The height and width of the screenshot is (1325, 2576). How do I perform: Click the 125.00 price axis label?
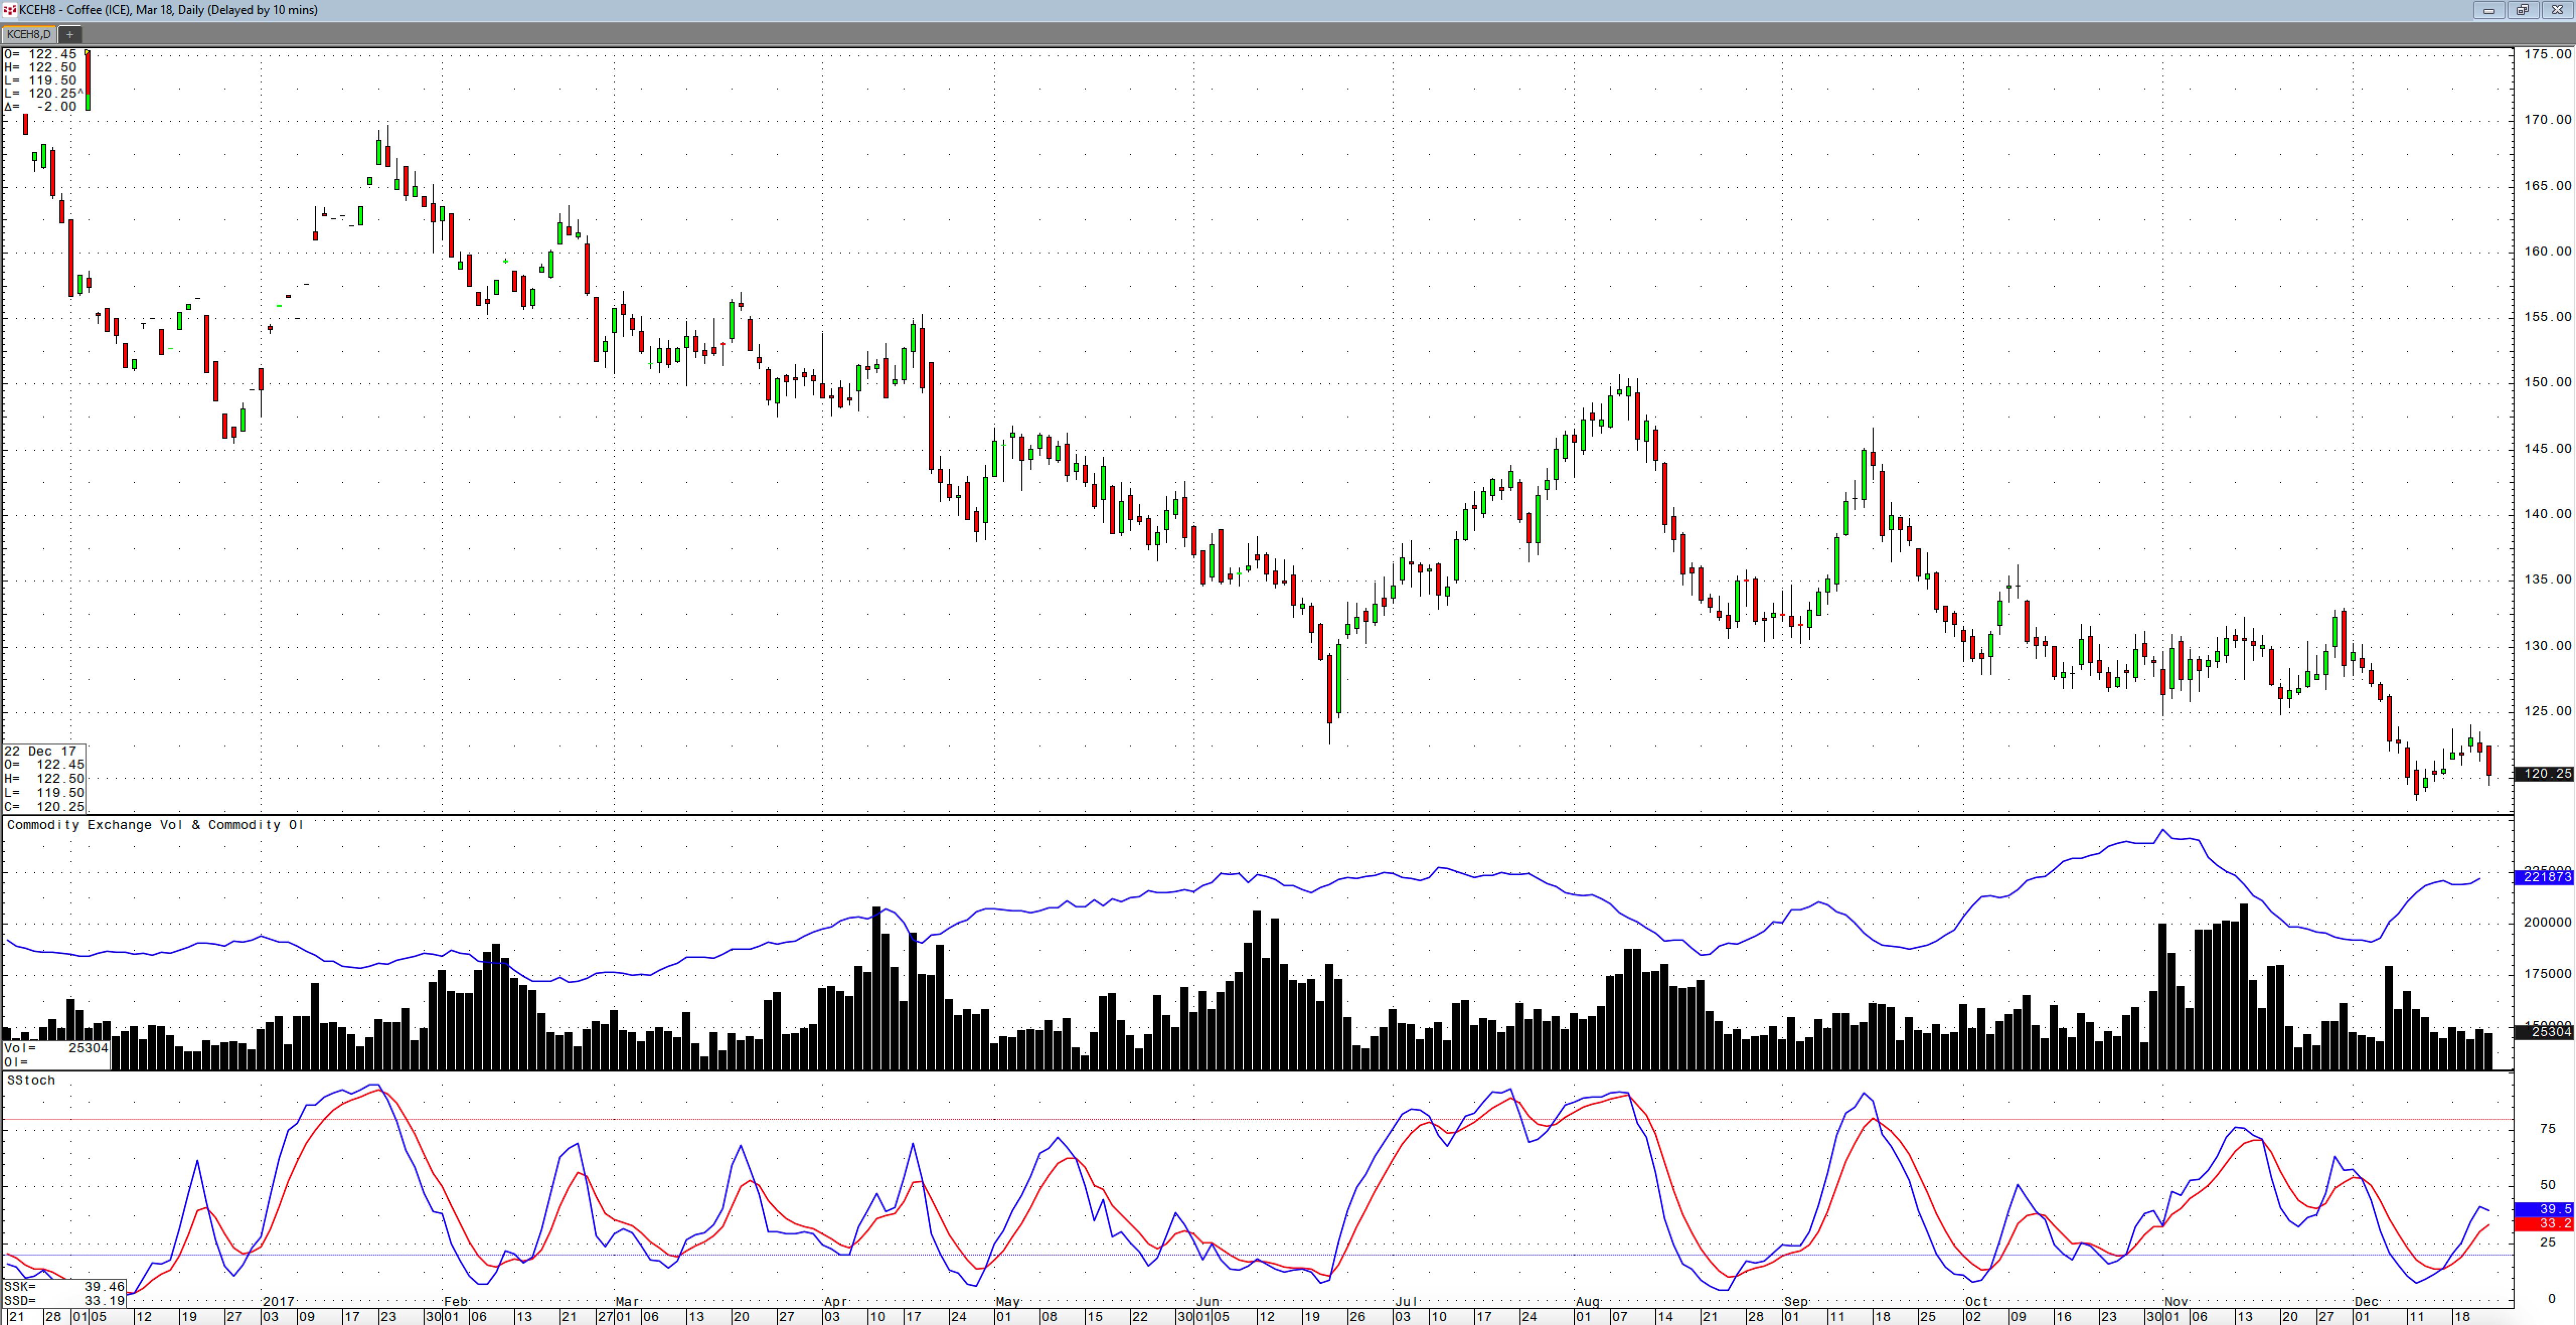[2547, 711]
